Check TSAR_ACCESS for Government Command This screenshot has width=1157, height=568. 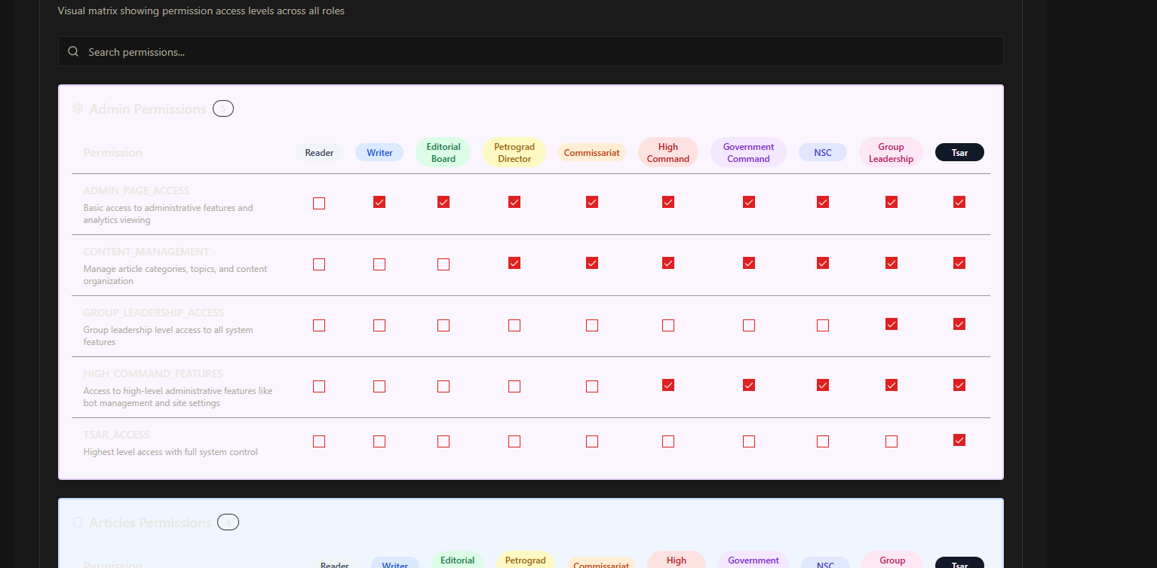coord(749,441)
